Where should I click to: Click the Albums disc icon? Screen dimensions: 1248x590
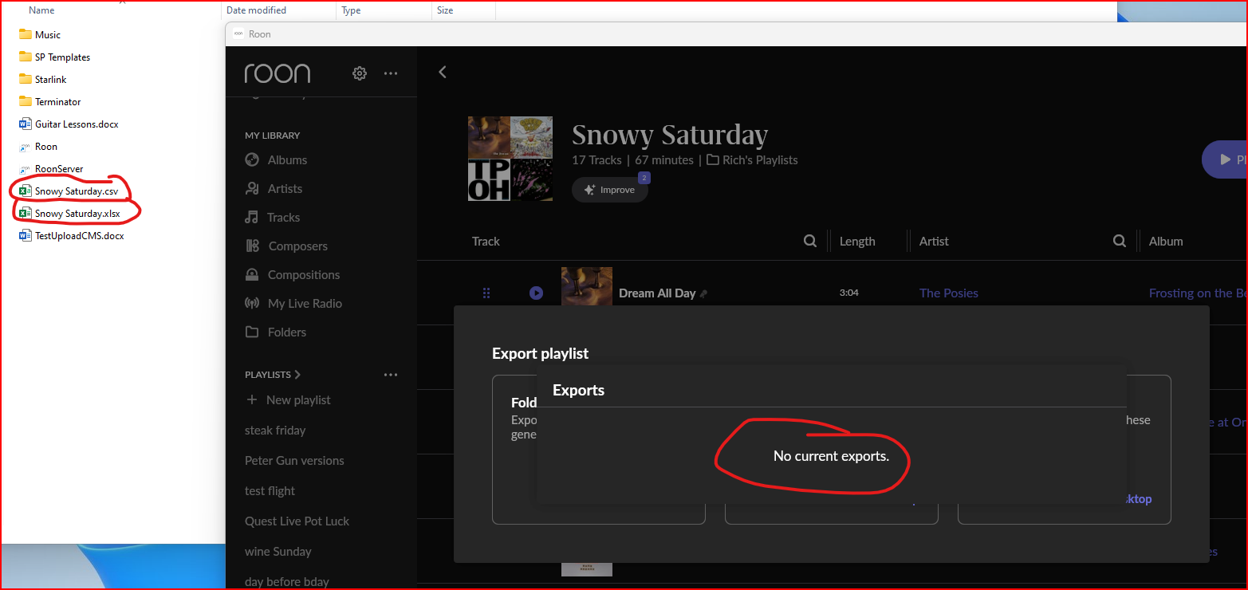click(252, 159)
